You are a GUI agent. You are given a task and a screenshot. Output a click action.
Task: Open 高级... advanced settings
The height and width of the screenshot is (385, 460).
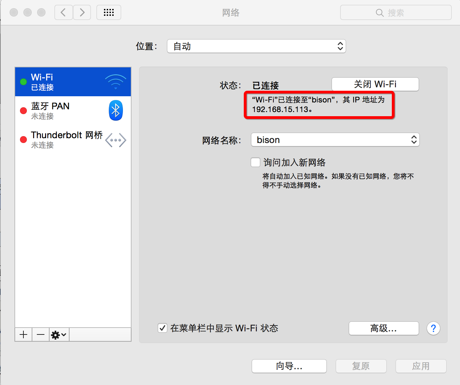point(384,328)
